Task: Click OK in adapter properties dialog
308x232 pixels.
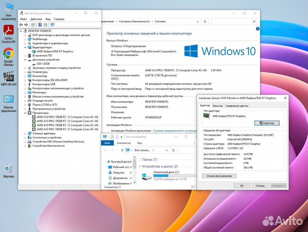Action: [242, 186]
